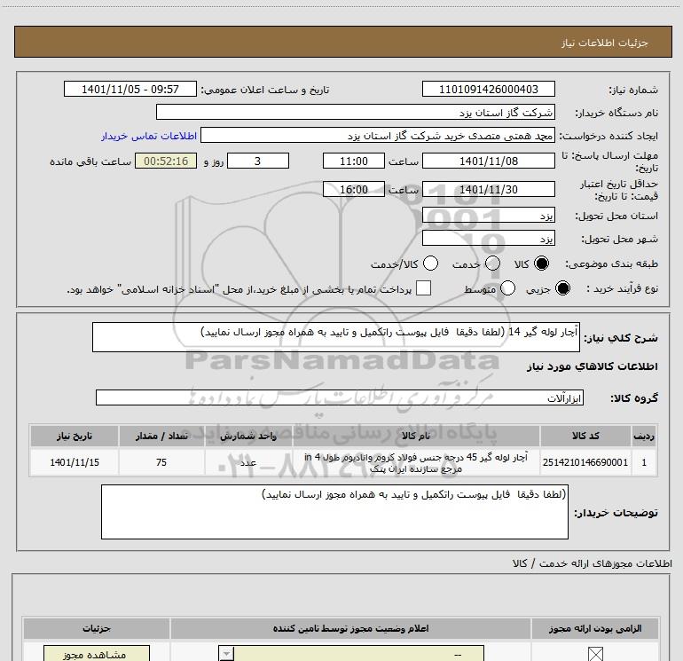This screenshot has width=683, height=661.
Task: Select the کالا/خدمت radio button
Action: point(430,264)
